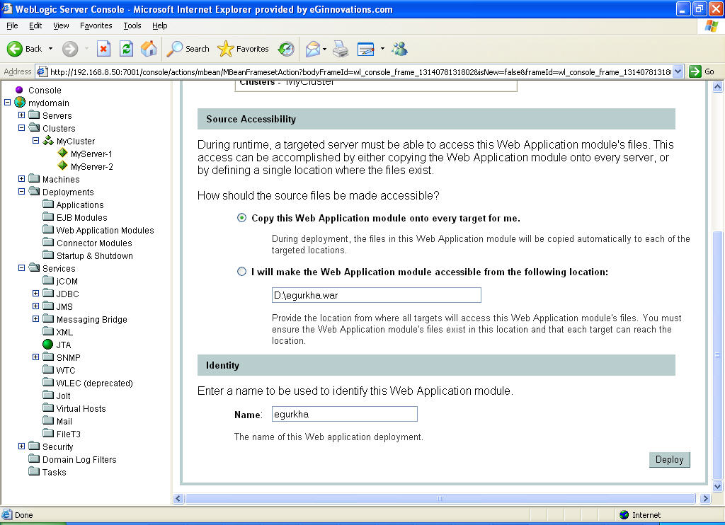
Task: Click the Name field containing egurkha
Action: (345, 414)
